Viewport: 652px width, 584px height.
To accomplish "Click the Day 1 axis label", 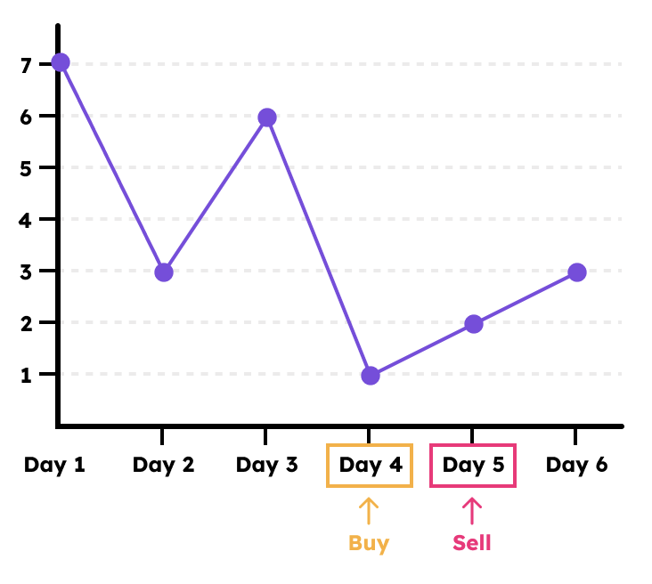I will click(x=54, y=465).
